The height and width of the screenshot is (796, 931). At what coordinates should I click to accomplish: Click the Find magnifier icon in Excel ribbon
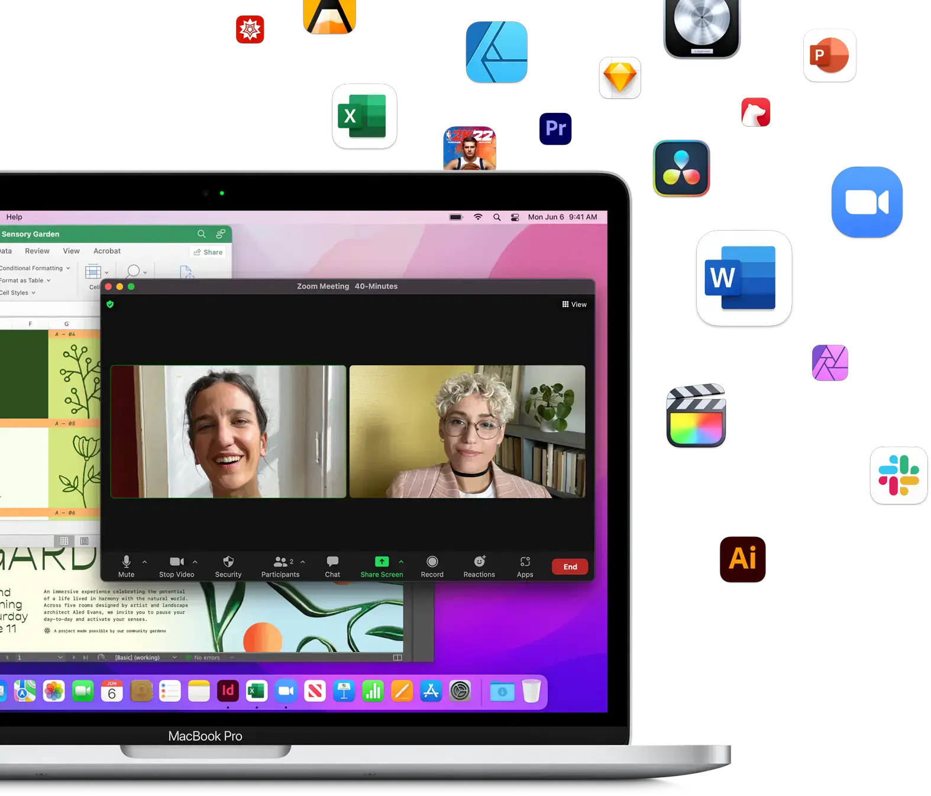(134, 271)
